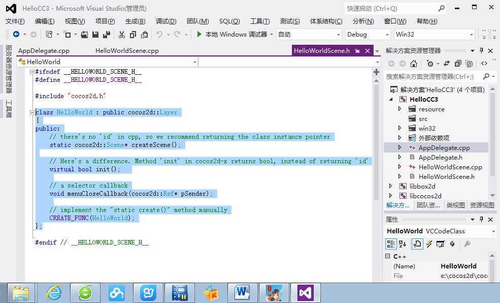Close the HelloWorldScene.h tab
Screen dimensions: 500x303
pyautogui.click(x=368, y=51)
